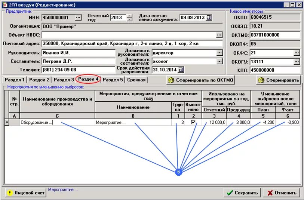Click the row selector asterisk in the grid
304x200 pixels.
coord(7,122)
